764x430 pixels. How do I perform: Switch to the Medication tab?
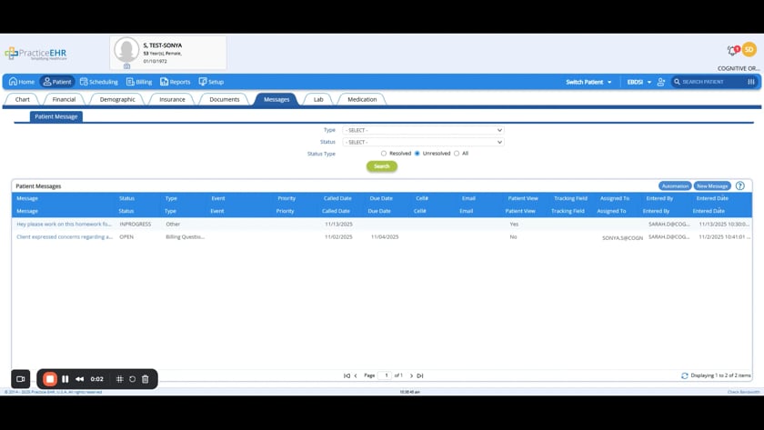click(x=362, y=99)
